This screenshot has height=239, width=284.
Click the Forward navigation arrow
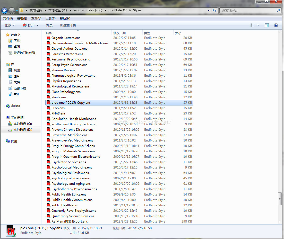pyautogui.click(x=12, y=11)
